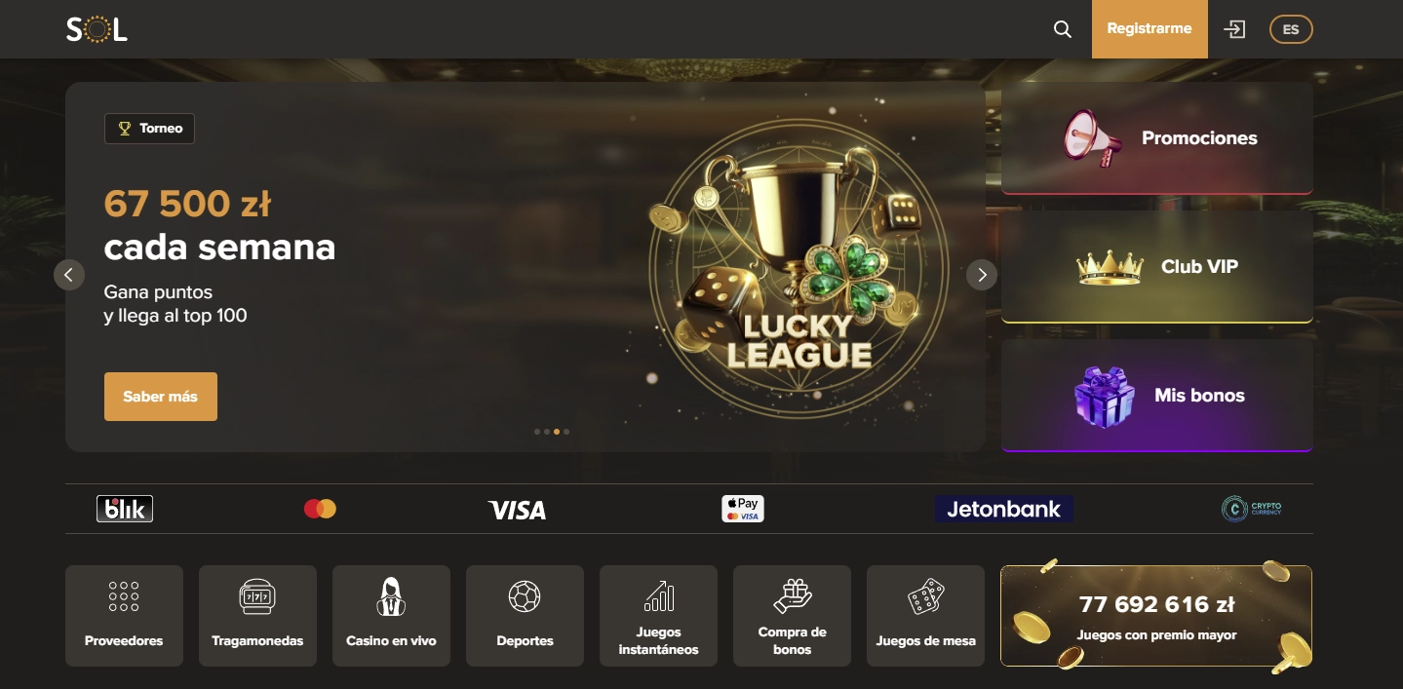Click the Registrarme button
The width and height of the screenshot is (1403, 689).
point(1150,29)
